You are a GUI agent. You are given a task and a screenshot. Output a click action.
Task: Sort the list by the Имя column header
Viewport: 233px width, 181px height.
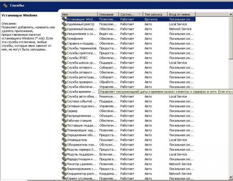(79, 14)
